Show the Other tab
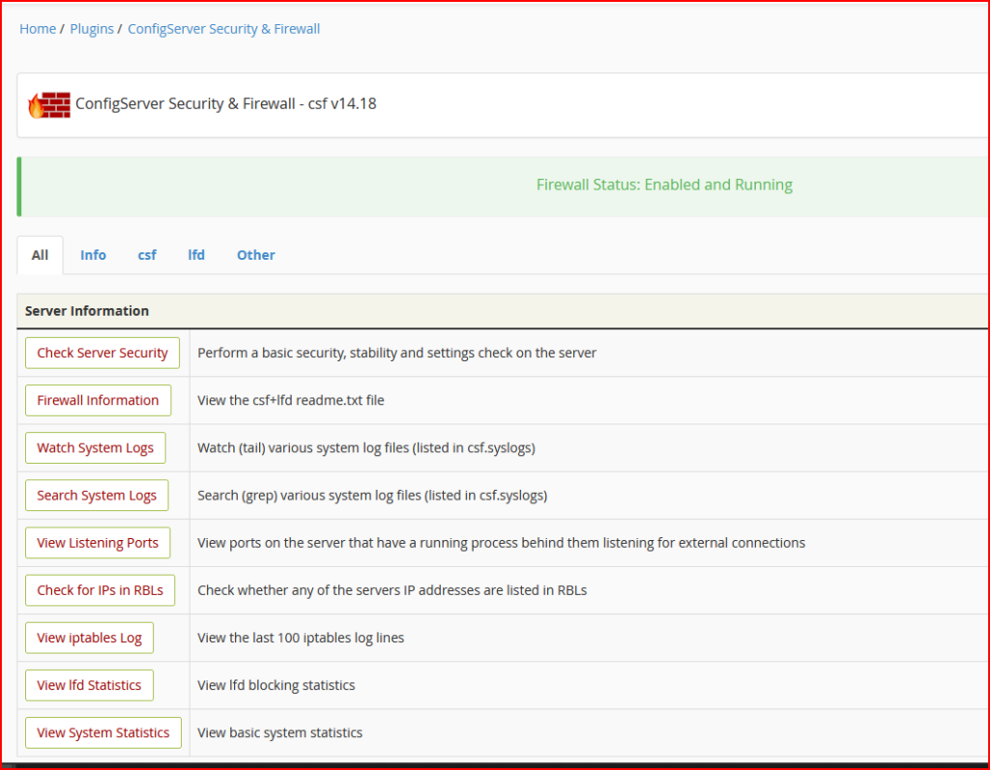 tap(255, 255)
